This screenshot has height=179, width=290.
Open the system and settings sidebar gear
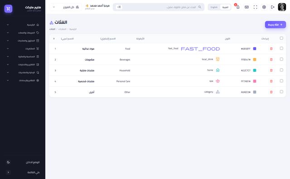(38, 80)
